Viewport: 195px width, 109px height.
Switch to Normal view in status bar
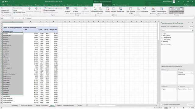pos(166,108)
